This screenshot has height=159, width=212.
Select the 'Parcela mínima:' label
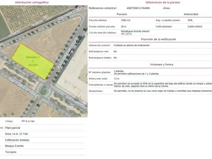coord(98,20)
